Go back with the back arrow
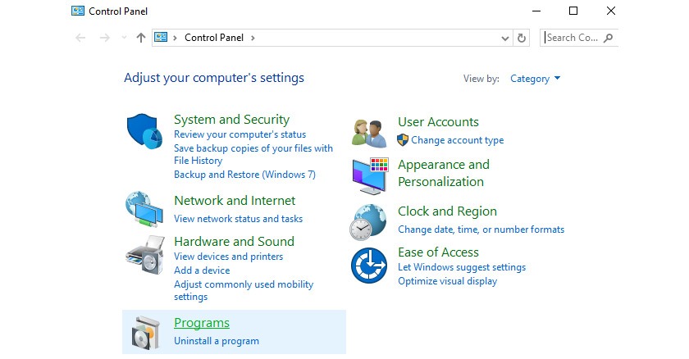The image size is (689, 359). click(x=80, y=38)
